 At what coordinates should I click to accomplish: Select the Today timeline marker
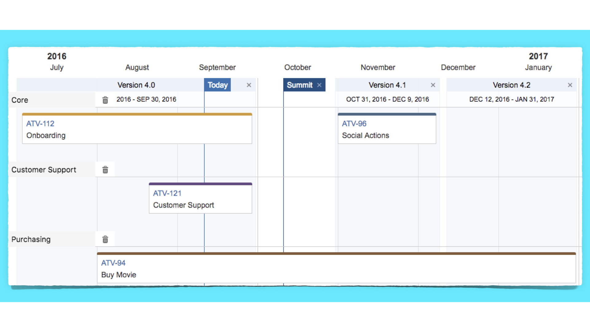point(218,85)
